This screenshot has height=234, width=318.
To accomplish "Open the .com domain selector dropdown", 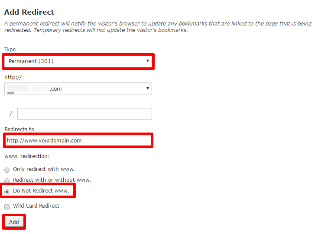I will pyautogui.click(x=78, y=89).
